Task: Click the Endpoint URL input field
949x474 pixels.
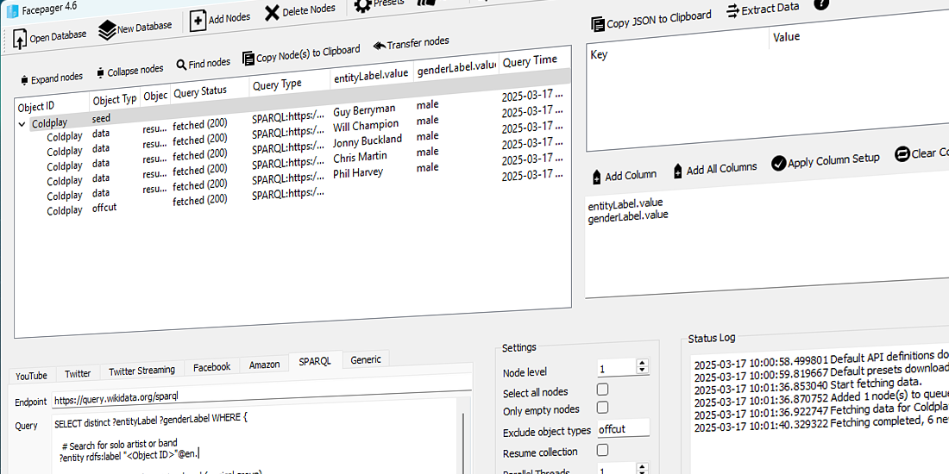Action: [x=259, y=398]
